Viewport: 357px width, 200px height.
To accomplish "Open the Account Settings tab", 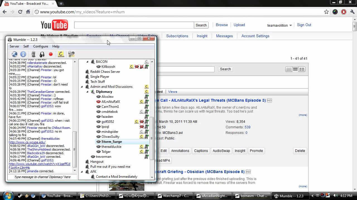I will [255, 36].
